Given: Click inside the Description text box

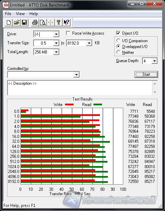Looking at the screenshot, I should pyautogui.click(x=80, y=88).
